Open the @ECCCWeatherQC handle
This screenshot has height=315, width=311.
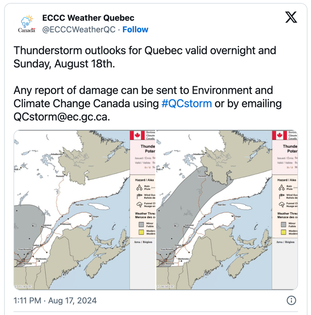point(79,29)
